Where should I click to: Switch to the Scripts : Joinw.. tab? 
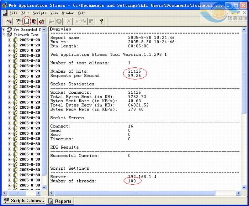tap(24, 201)
